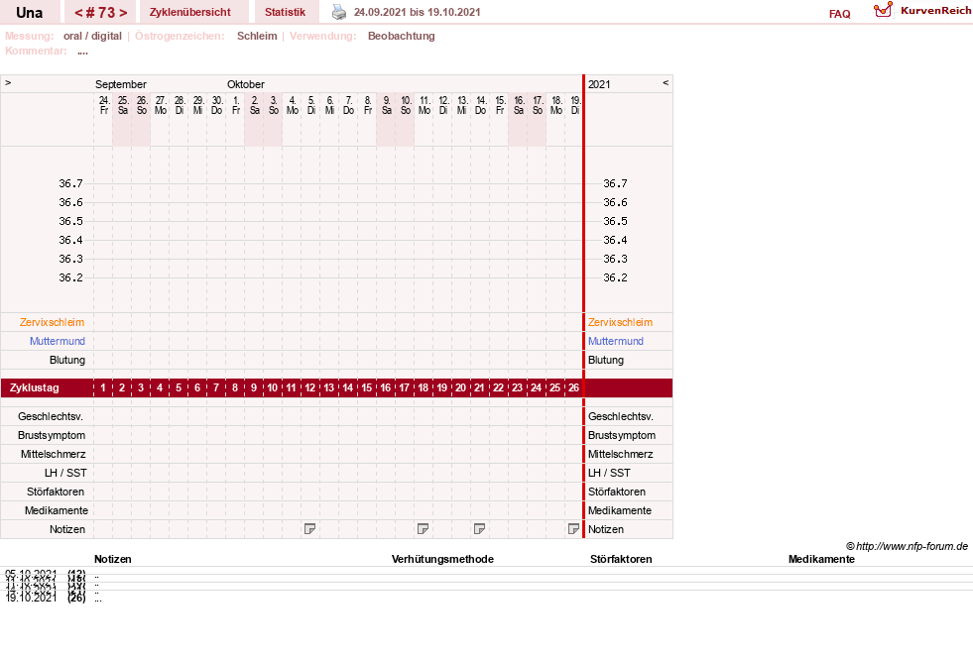Click the Schleim setting value
The image size is (973, 657).
coord(257,36)
